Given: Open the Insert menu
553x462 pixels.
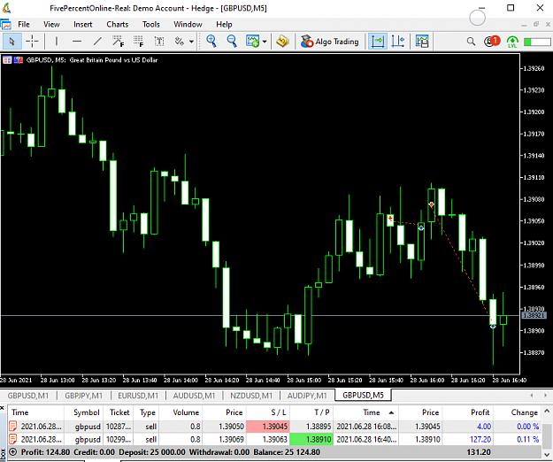Looking at the screenshot, I should (x=83, y=24).
